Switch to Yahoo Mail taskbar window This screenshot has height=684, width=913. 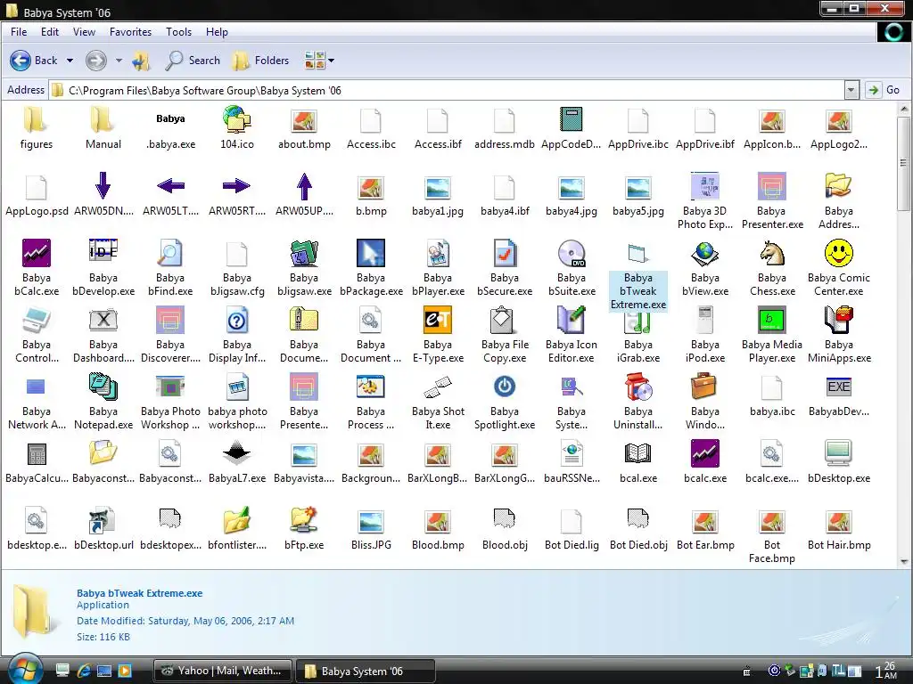[223, 671]
